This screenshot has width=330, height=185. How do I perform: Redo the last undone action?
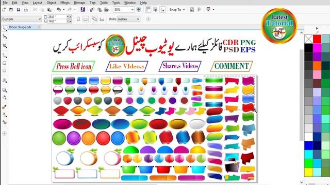click(x=70, y=10)
